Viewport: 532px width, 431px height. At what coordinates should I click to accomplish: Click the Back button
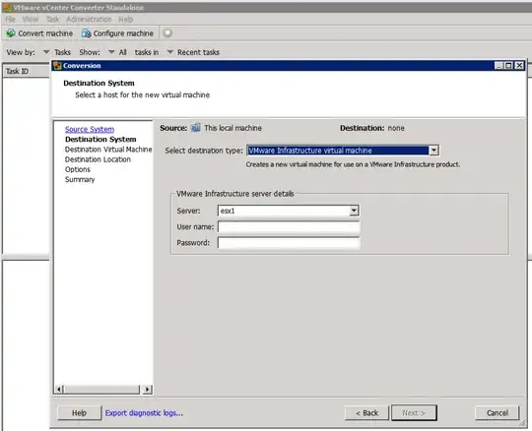[366, 412]
